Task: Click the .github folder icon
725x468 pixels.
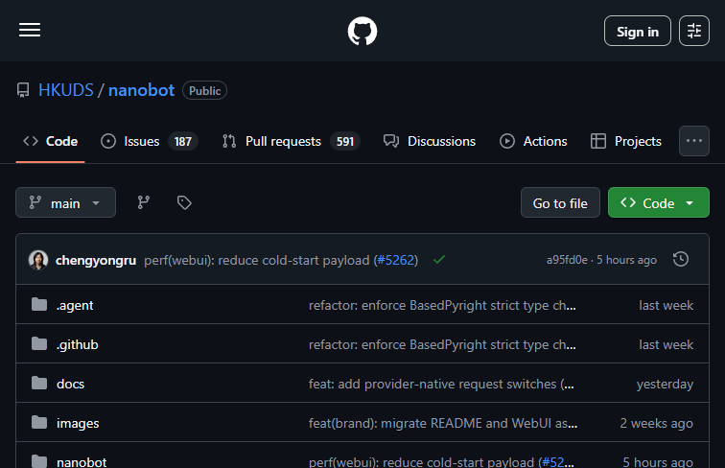Action: [x=39, y=343]
